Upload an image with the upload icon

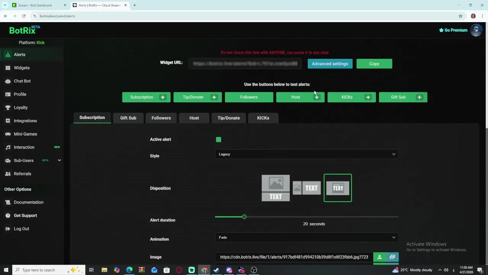(379, 257)
